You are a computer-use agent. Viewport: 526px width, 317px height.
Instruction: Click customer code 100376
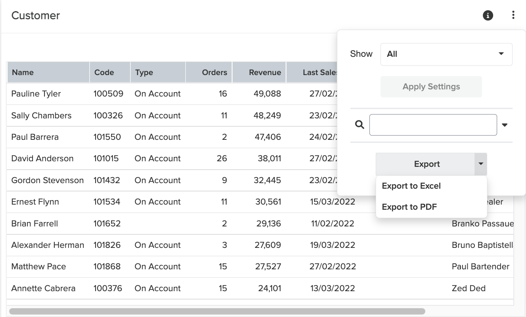point(108,288)
